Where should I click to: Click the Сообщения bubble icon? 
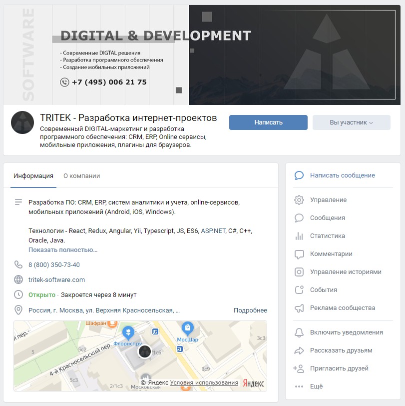[x=299, y=218]
